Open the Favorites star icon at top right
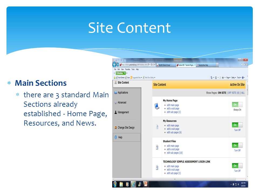This screenshot has height=194, width=259. [x=244, y=65]
